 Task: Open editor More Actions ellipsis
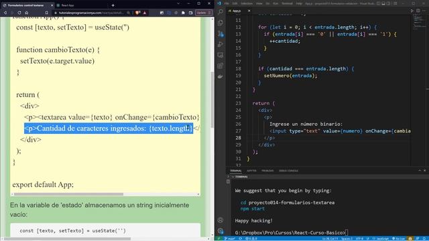424,11
